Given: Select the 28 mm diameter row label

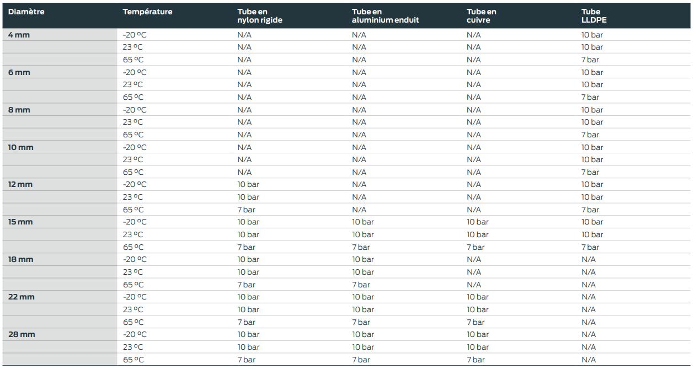Looking at the screenshot, I should pos(22,334).
